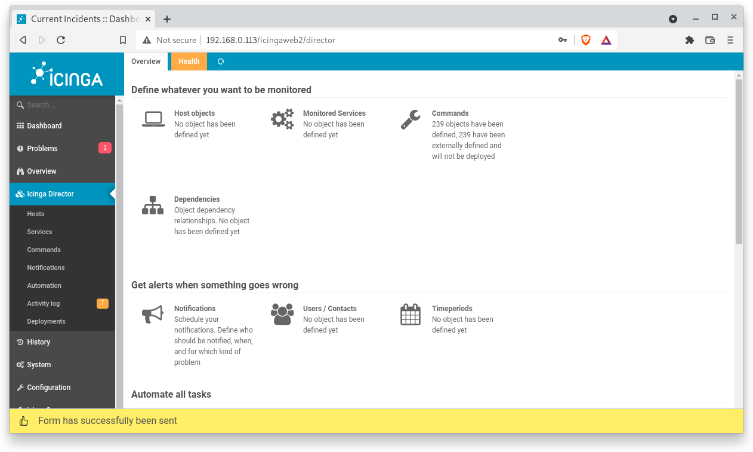This screenshot has height=452, width=753.
Task: Expand the History sidebar section
Action: pos(38,342)
